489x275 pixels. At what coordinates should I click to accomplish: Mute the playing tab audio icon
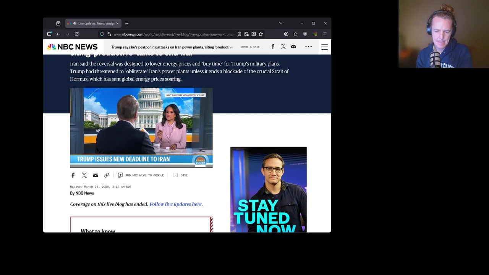click(75, 23)
